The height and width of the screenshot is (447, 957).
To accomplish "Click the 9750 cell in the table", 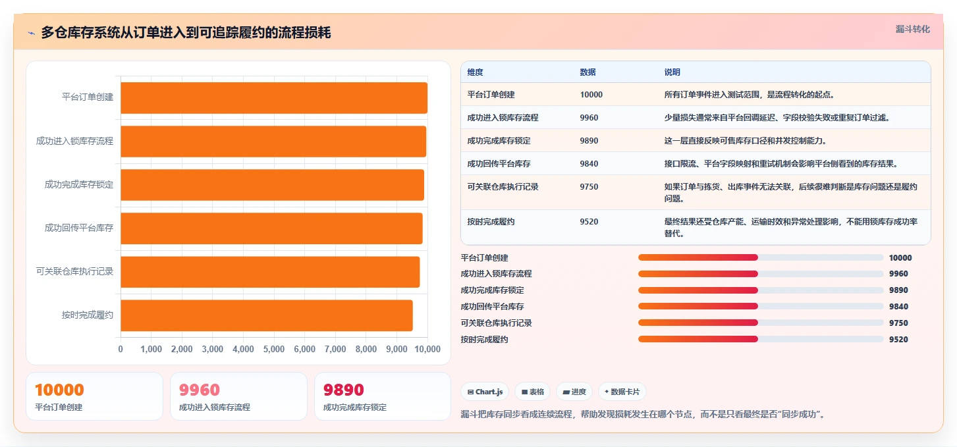I will tap(589, 187).
